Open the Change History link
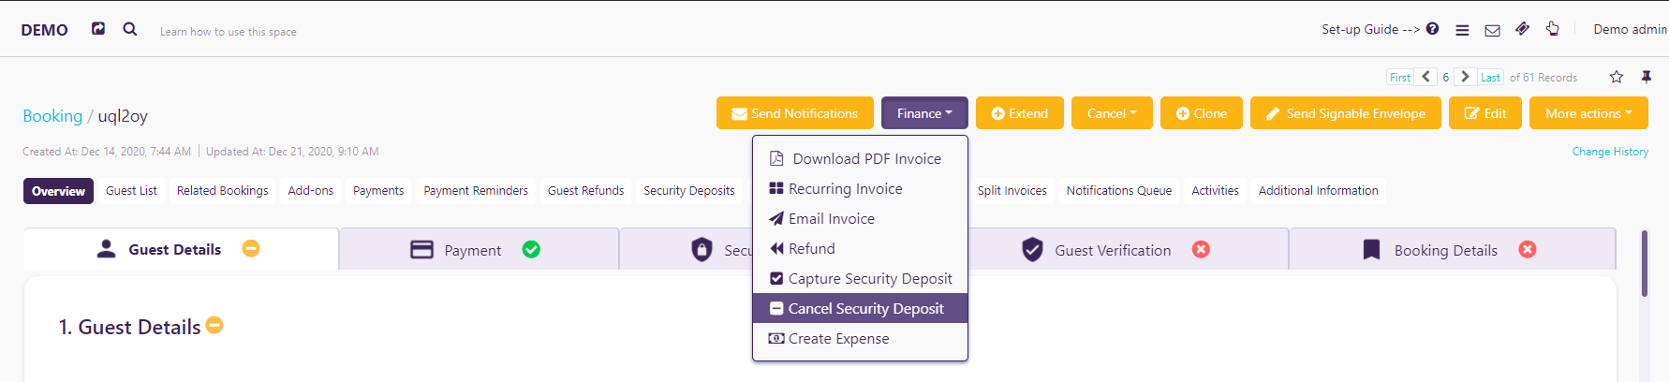The width and height of the screenshot is (1669, 382). (1610, 151)
